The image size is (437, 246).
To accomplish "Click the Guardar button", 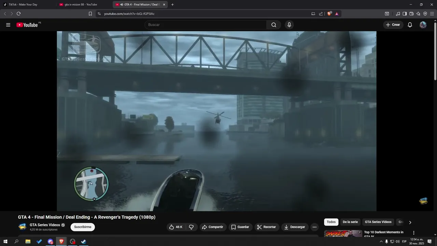I will [x=240, y=227].
